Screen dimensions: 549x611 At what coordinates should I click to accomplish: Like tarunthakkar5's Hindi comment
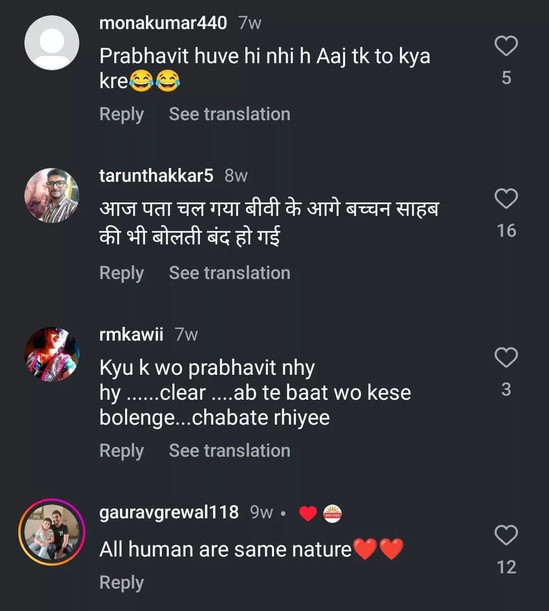click(x=506, y=199)
